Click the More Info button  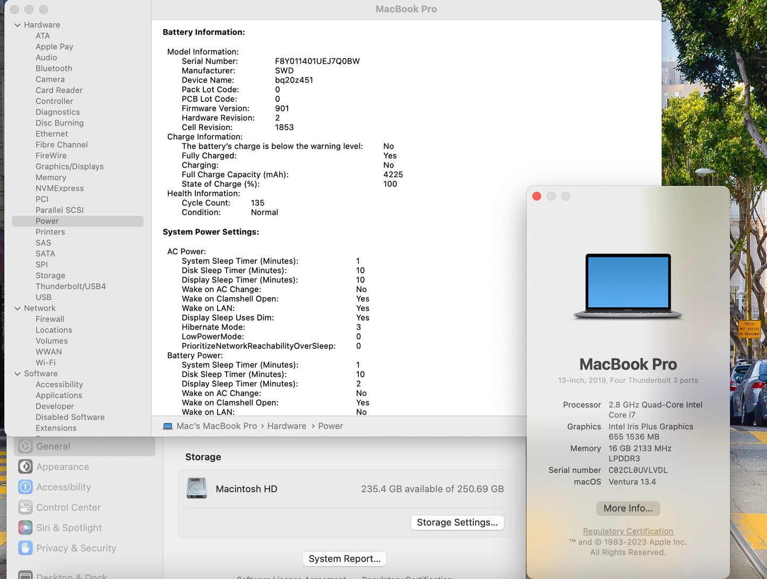[628, 508]
